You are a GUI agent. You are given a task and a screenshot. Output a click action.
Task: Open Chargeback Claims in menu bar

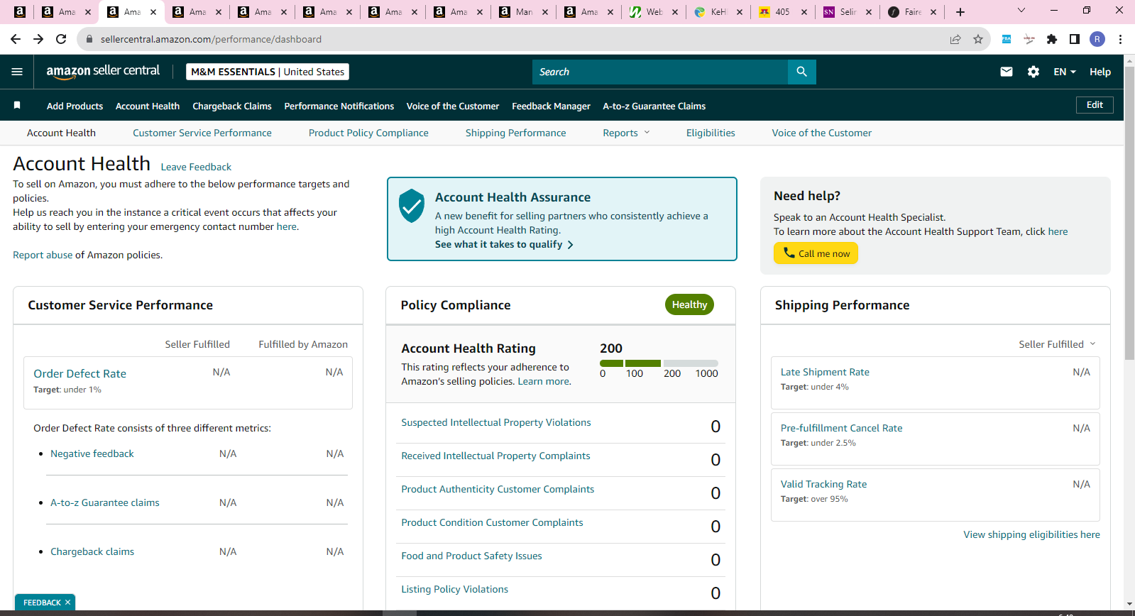pyautogui.click(x=232, y=106)
